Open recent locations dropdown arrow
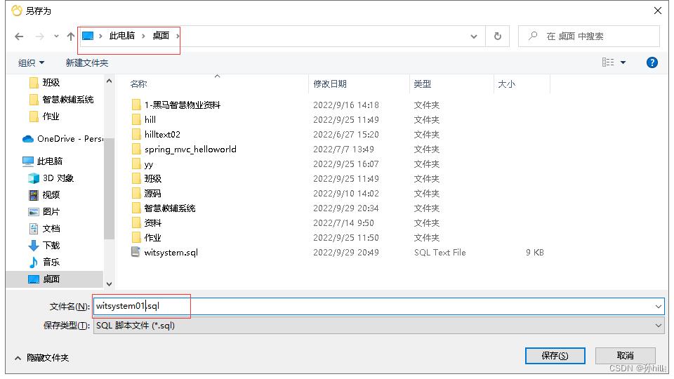Screen dimensions: 674x379 [56, 36]
